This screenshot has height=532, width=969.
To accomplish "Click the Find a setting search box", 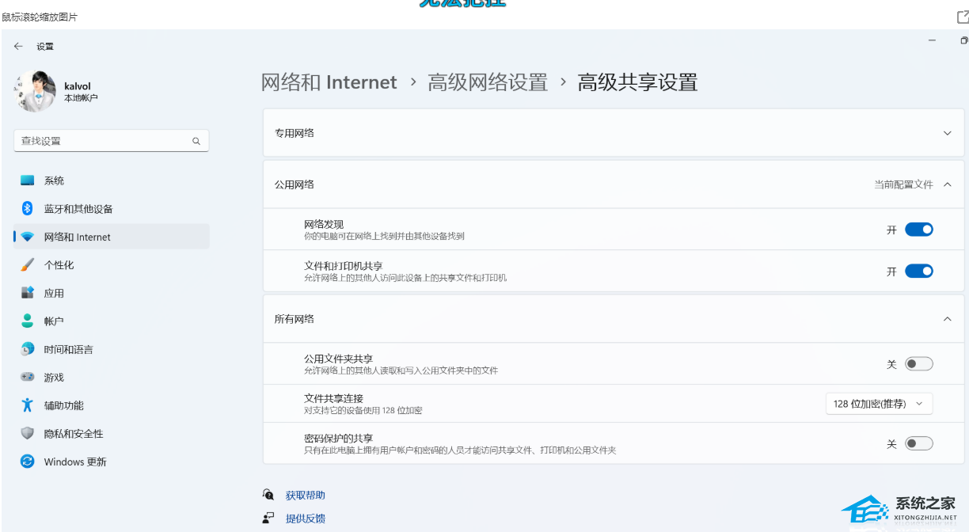I will 104,141.
